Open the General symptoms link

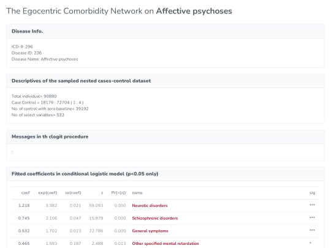coord(150,231)
